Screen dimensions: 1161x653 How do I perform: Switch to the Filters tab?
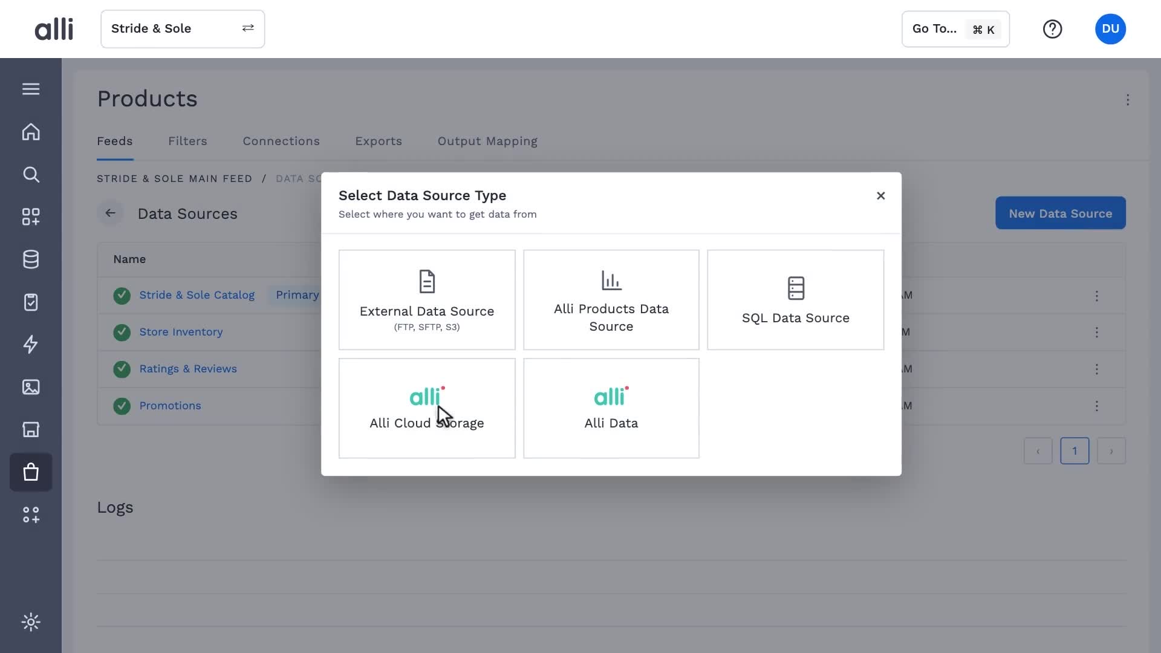pyautogui.click(x=187, y=141)
